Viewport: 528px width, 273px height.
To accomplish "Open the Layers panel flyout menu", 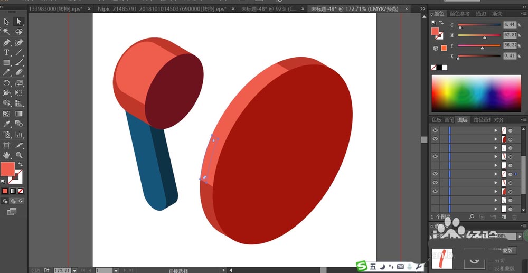I will (524, 119).
